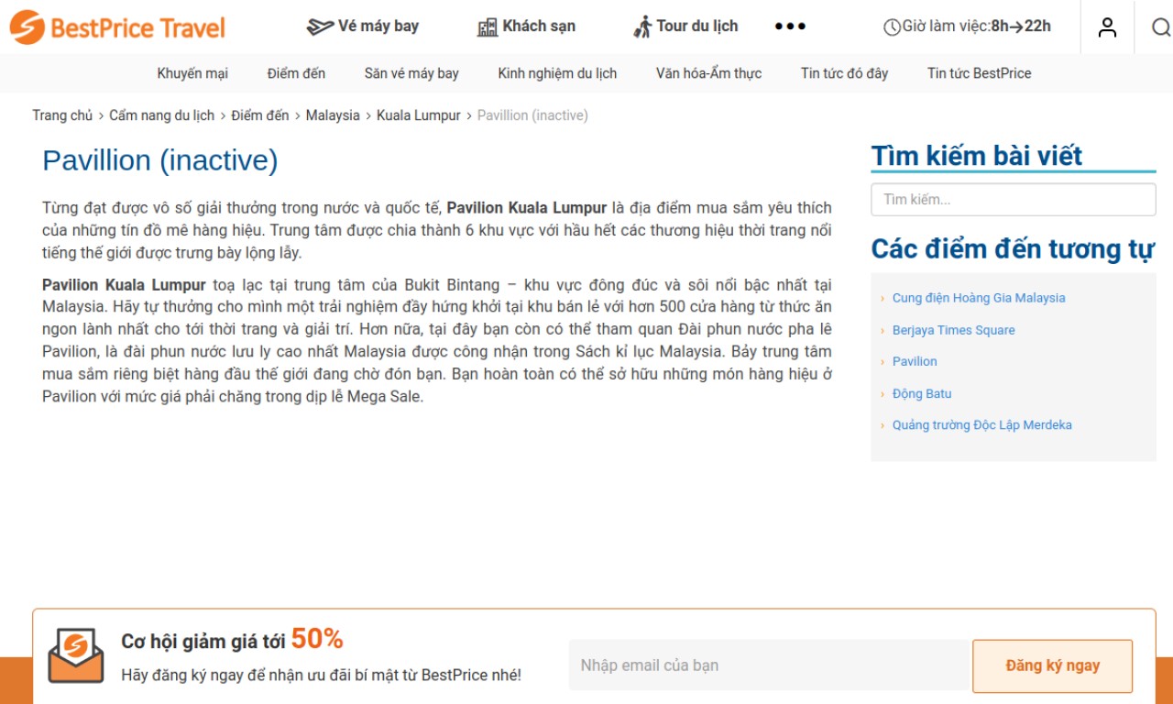
Task: Click the traveler icon for Tour du lịch
Action: [x=642, y=27]
